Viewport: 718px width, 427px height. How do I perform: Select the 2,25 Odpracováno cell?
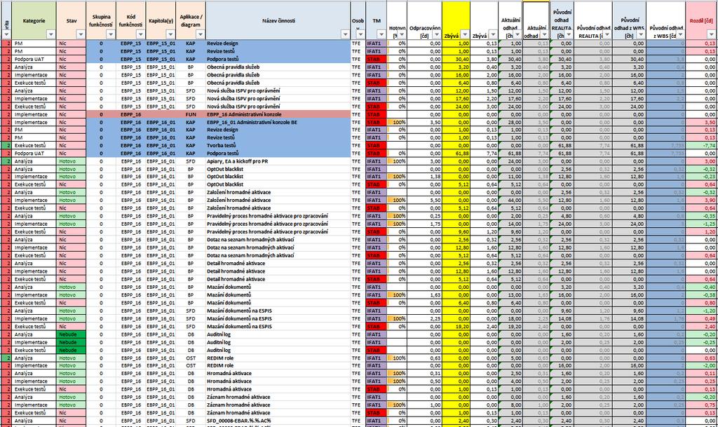coord(424,318)
